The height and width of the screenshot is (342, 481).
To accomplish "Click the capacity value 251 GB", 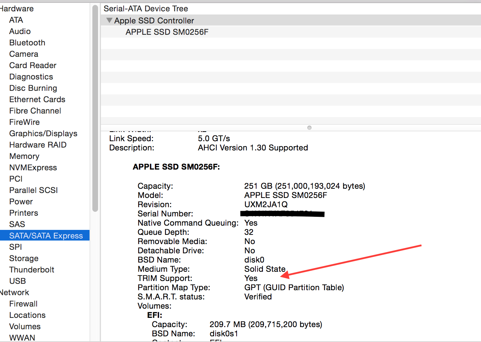I will [x=304, y=186].
